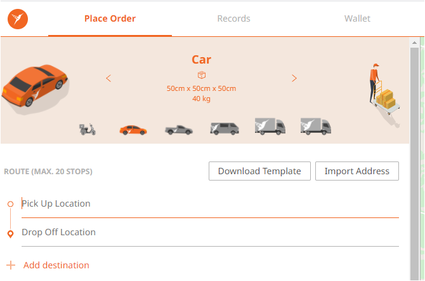Click the drop off pin marker icon
This screenshot has height=281, width=425.
pyautogui.click(x=10, y=234)
